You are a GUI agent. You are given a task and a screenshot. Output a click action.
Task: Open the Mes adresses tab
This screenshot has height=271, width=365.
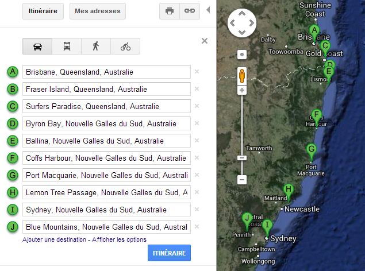click(98, 11)
